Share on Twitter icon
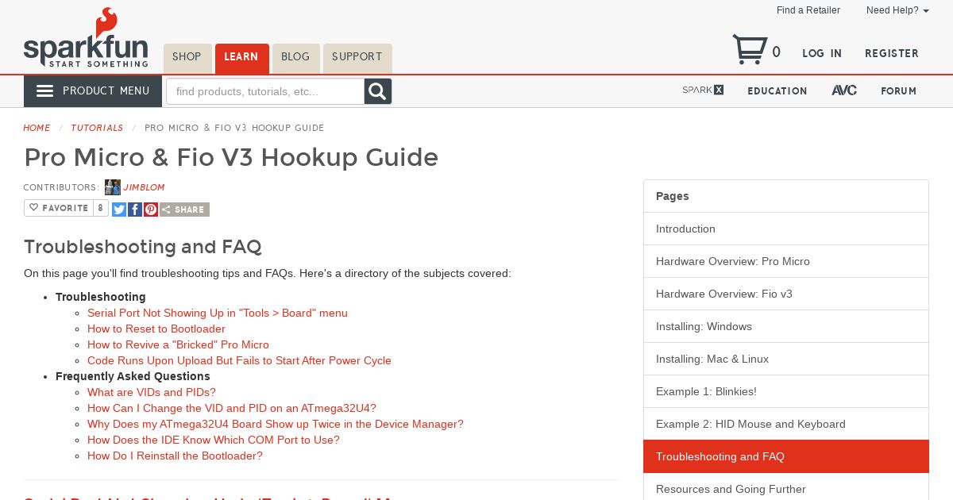The width and height of the screenshot is (953, 500). pyautogui.click(x=119, y=210)
